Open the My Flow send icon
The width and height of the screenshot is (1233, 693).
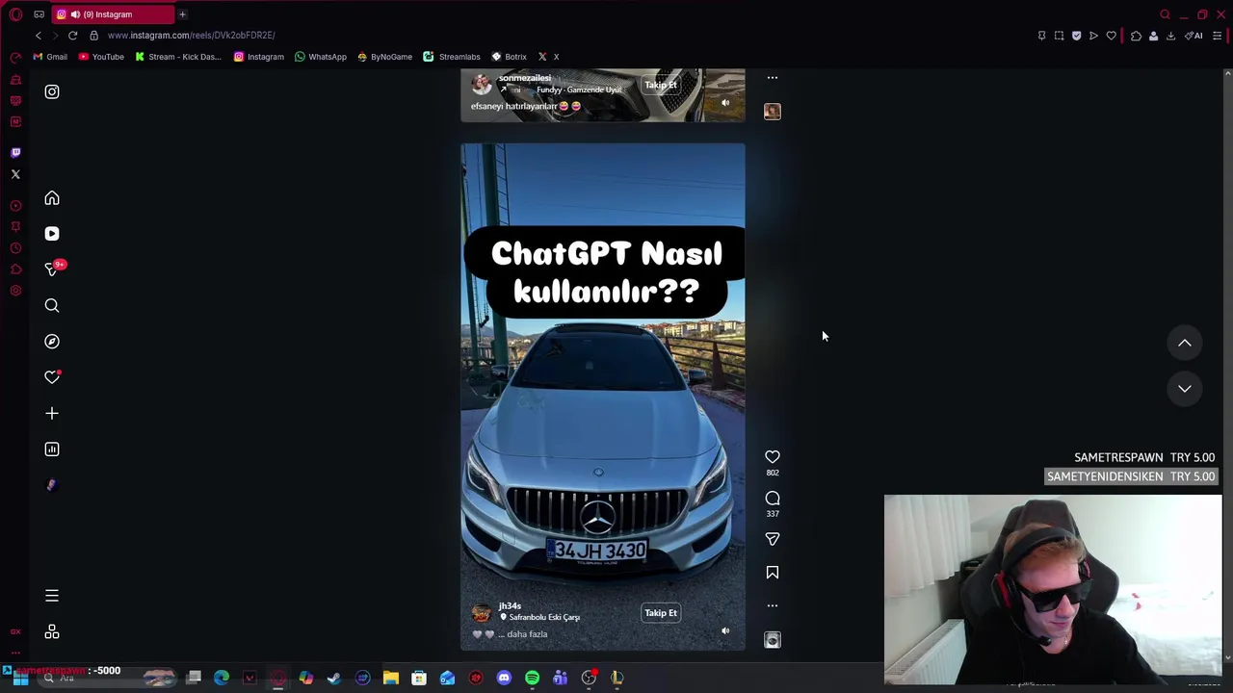[x=1093, y=36]
